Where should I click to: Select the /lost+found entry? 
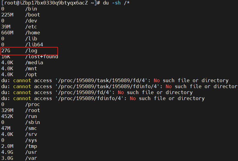coord(42,57)
